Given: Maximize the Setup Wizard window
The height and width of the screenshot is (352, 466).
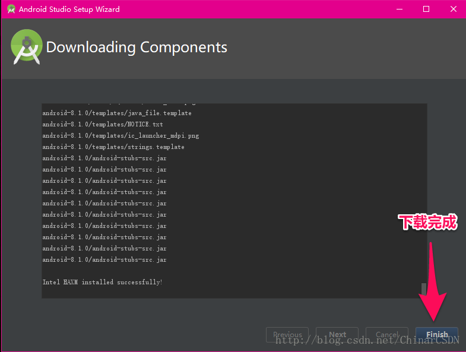Looking at the screenshot, I should click(x=426, y=9).
